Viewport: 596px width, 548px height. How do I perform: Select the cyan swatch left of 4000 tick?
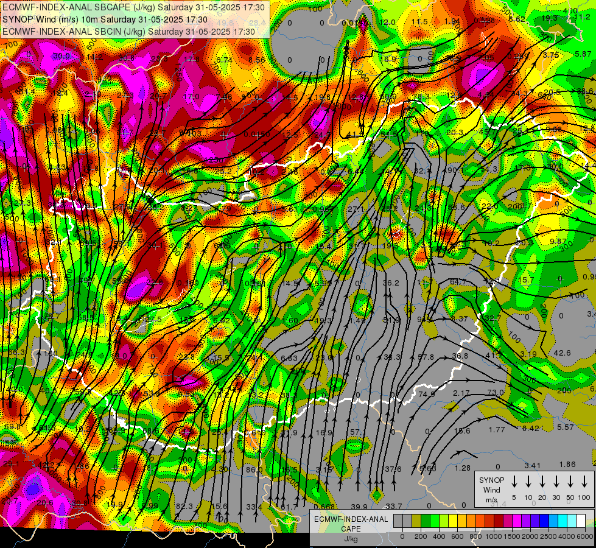[562, 521]
